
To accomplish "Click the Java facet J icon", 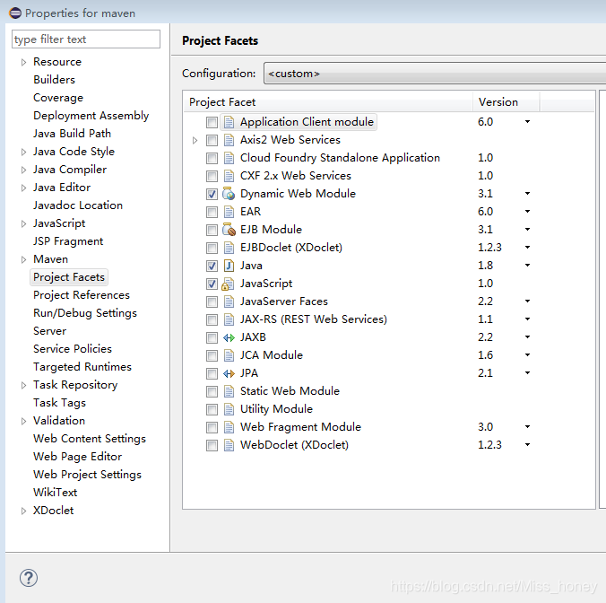I will 229,266.
